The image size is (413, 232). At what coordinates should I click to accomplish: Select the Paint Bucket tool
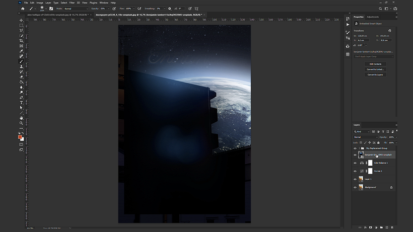pos(21,82)
